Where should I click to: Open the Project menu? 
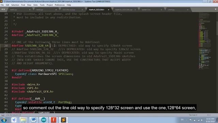point(49,5)
